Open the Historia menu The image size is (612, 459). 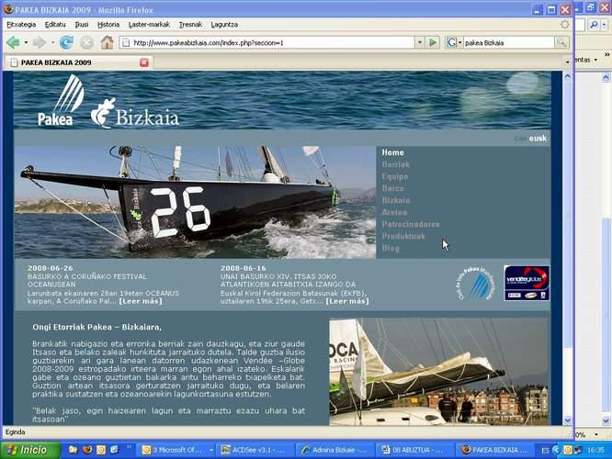108,24
